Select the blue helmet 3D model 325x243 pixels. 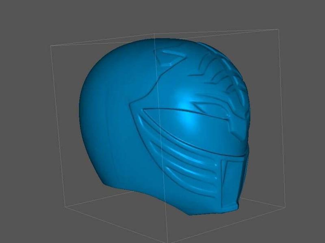tap(165, 127)
